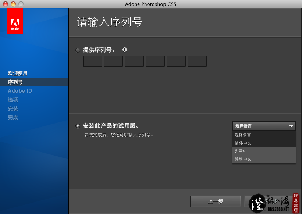Click the 安装完成后 note text
Viewport: 302px width, 214px height.
[x=119, y=135]
